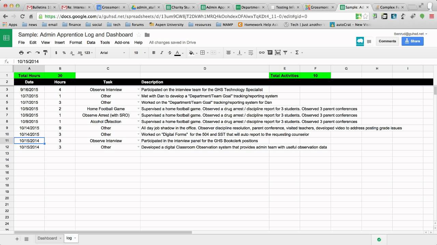
Task: Go to Sheets home via green icon
Action: coord(6,38)
